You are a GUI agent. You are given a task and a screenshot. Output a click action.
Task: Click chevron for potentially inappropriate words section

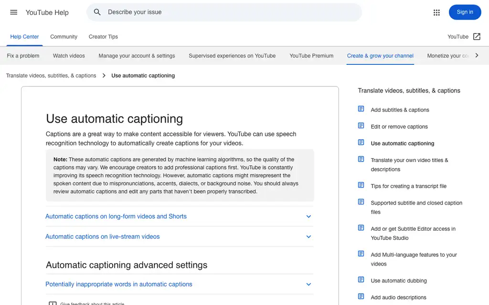click(308, 285)
